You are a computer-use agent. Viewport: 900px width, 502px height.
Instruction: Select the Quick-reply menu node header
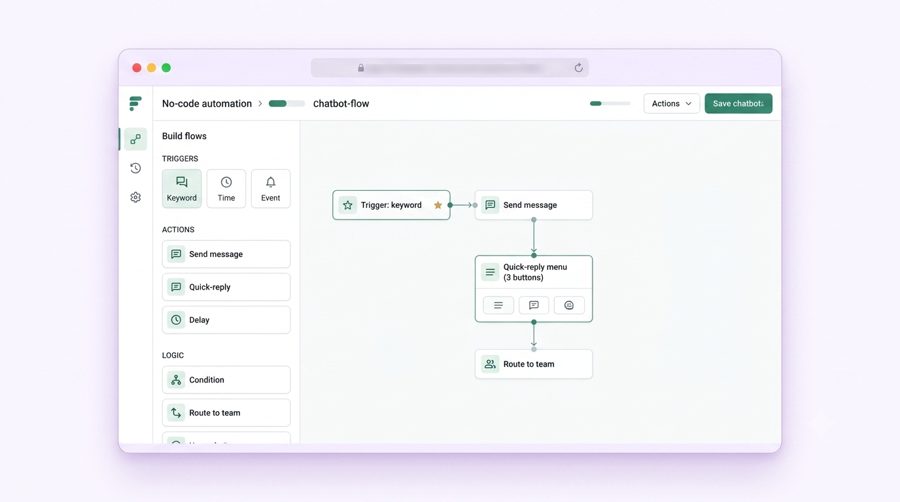(534, 272)
